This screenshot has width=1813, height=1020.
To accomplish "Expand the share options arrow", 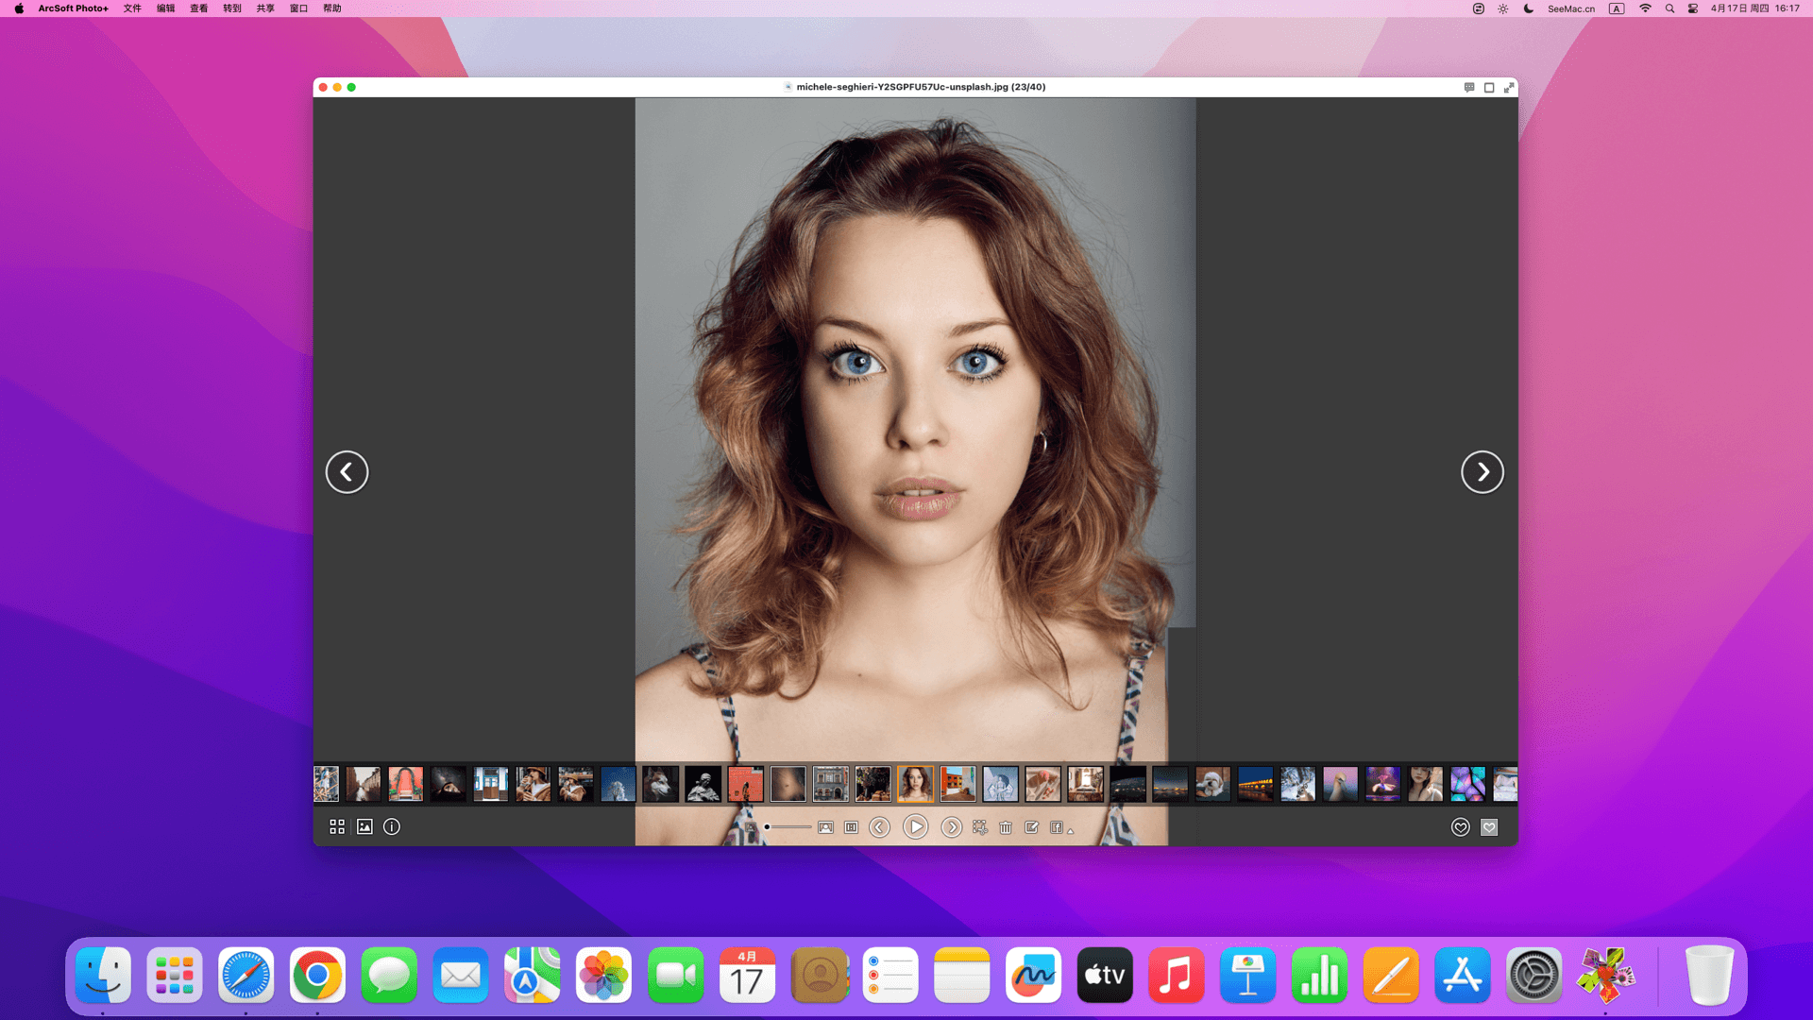I will (1071, 831).
